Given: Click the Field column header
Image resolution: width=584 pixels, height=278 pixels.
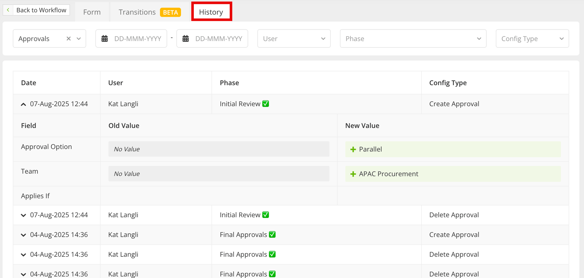Looking at the screenshot, I should pos(29,126).
